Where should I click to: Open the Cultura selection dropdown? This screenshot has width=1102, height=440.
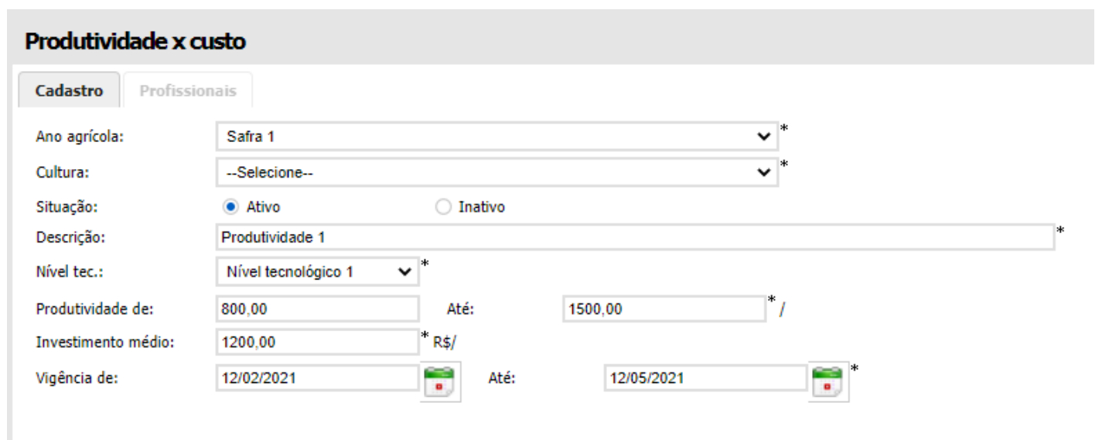pyautogui.click(x=496, y=173)
